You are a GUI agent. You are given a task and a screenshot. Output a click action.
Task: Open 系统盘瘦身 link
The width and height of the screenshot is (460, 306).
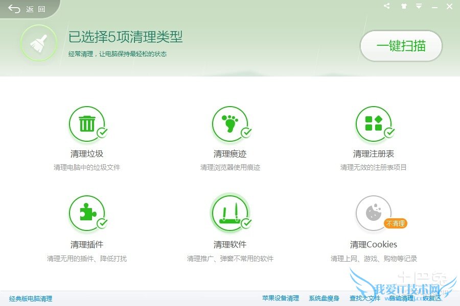pos(324,298)
